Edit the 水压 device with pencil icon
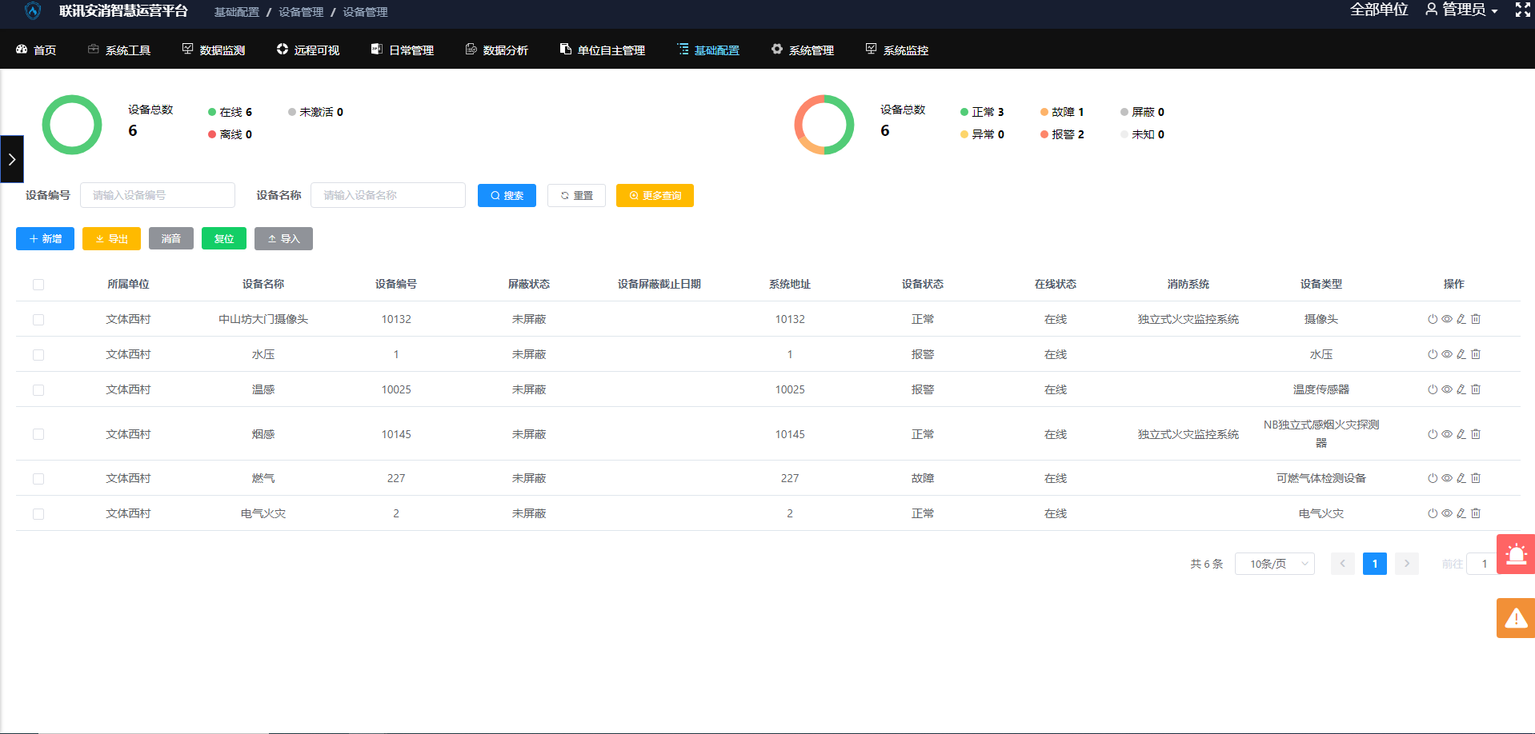1535x734 pixels. point(1461,354)
